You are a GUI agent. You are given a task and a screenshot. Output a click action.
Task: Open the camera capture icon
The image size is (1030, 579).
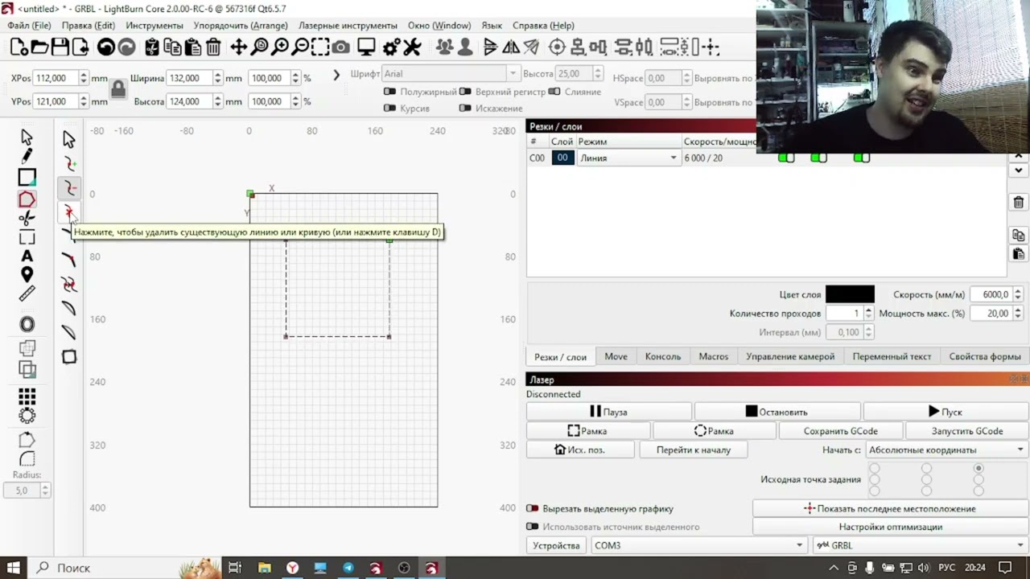tap(341, 47)
